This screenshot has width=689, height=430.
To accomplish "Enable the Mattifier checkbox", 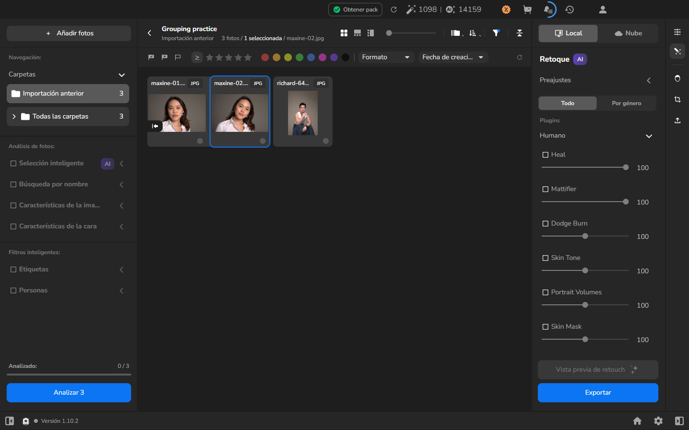I will click(545, 189).
